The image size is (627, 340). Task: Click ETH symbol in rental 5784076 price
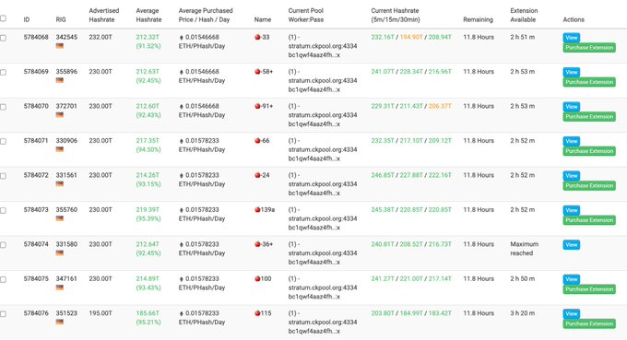(x=181, y=313)
